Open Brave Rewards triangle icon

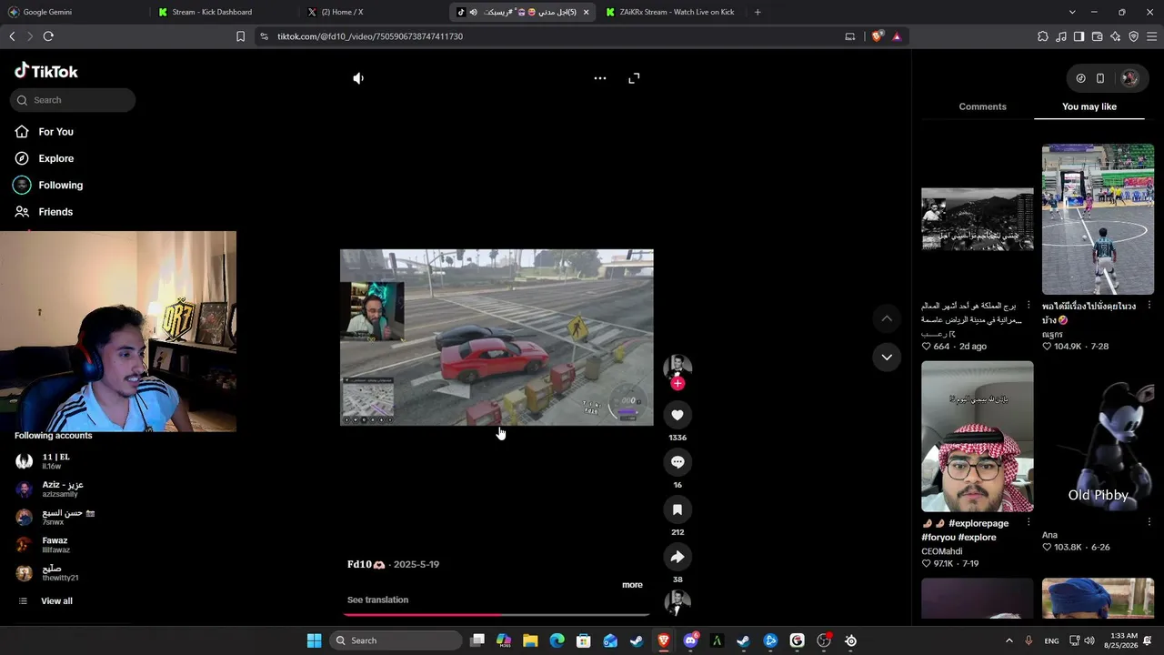[898, 36]
